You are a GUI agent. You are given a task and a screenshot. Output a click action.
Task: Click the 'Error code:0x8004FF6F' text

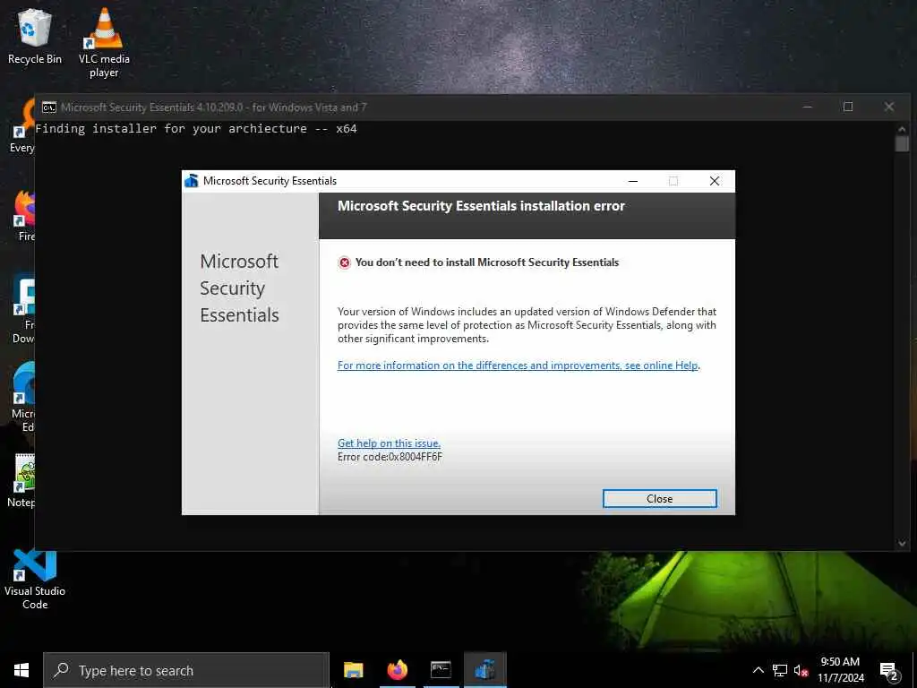390,457
